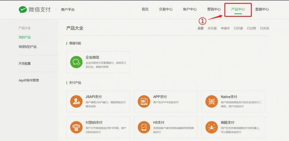
Task: Click the Native支付 card description text
Action: tap(241, 104)
